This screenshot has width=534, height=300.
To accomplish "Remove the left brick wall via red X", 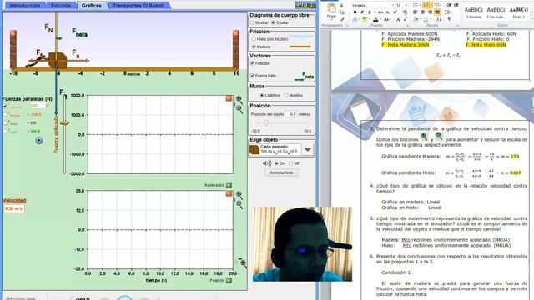I will (x=13, y=33).
